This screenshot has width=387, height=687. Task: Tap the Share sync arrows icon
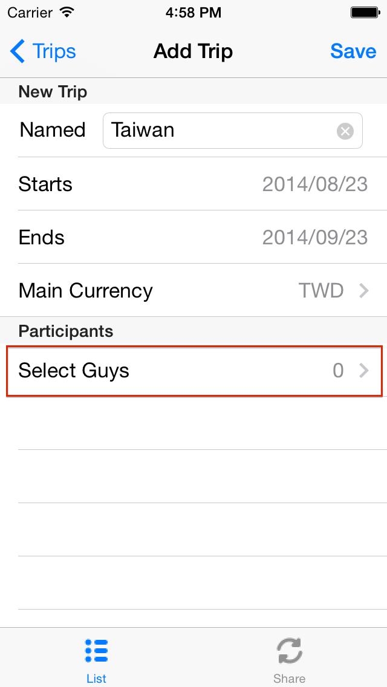(x=289, y=651)
